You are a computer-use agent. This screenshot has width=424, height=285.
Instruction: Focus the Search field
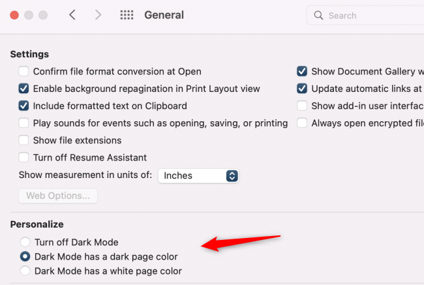click(365, 16)
